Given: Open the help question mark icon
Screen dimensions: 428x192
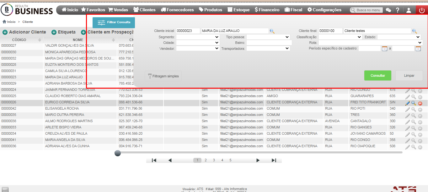Looking at the screenshot, I should [x=398, y=10].
